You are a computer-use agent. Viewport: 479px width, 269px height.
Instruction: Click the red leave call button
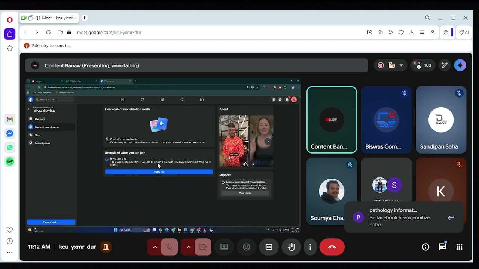(332, 247)
